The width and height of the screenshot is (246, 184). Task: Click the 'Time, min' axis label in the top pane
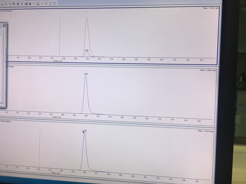point(58,61)
